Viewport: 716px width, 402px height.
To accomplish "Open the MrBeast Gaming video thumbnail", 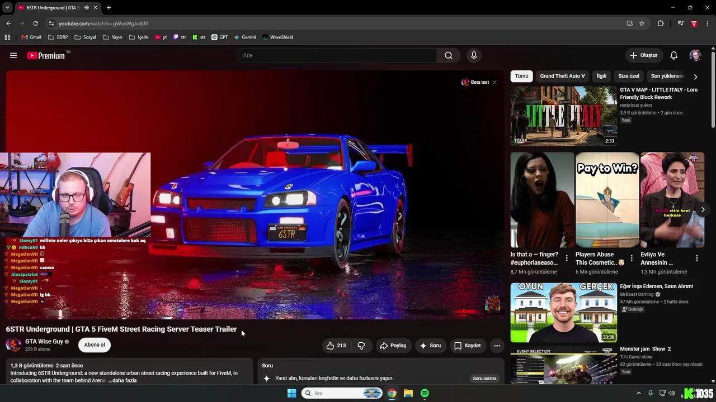I will (x=564, y=313).
